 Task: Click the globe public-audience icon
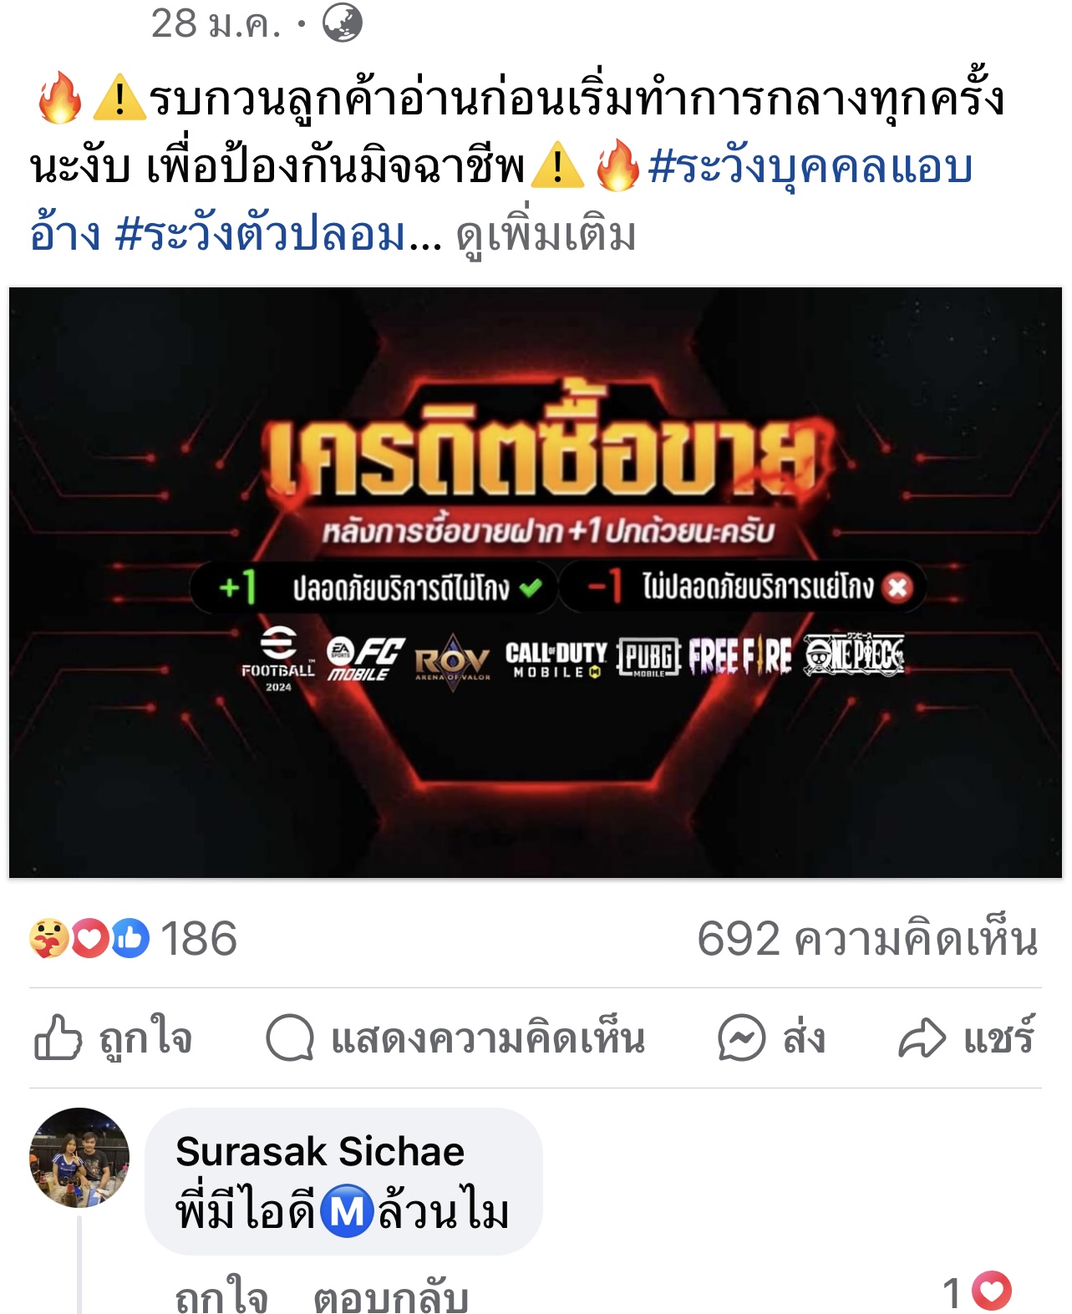[x=343, y=23]
